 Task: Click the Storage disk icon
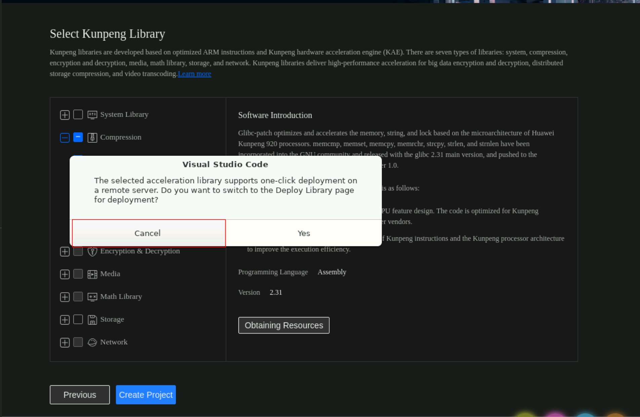pos(92,320)
